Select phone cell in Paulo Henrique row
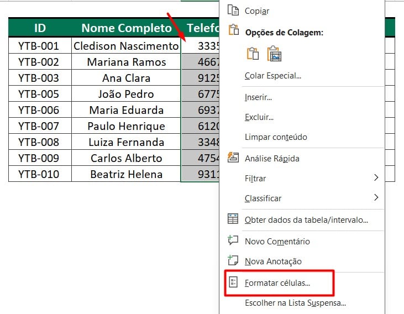Screen dimensions: 404x314 click(x=200, y=125)
